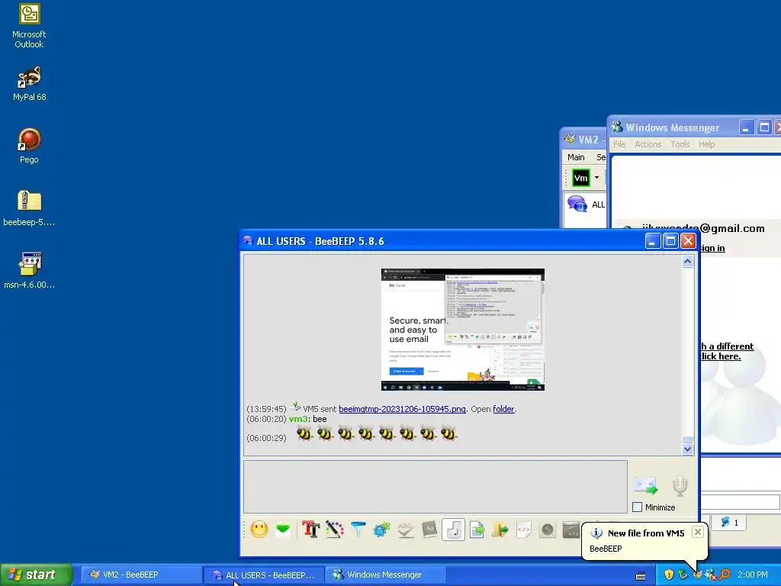Click the Vm avatar in VM2 window
This screenshot has height=586, width=781.
[580, 178]
